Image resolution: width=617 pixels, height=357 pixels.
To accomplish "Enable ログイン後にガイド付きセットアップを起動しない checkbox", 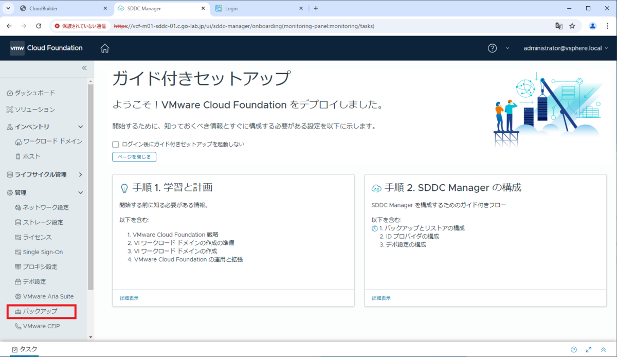I will (116, 145).
